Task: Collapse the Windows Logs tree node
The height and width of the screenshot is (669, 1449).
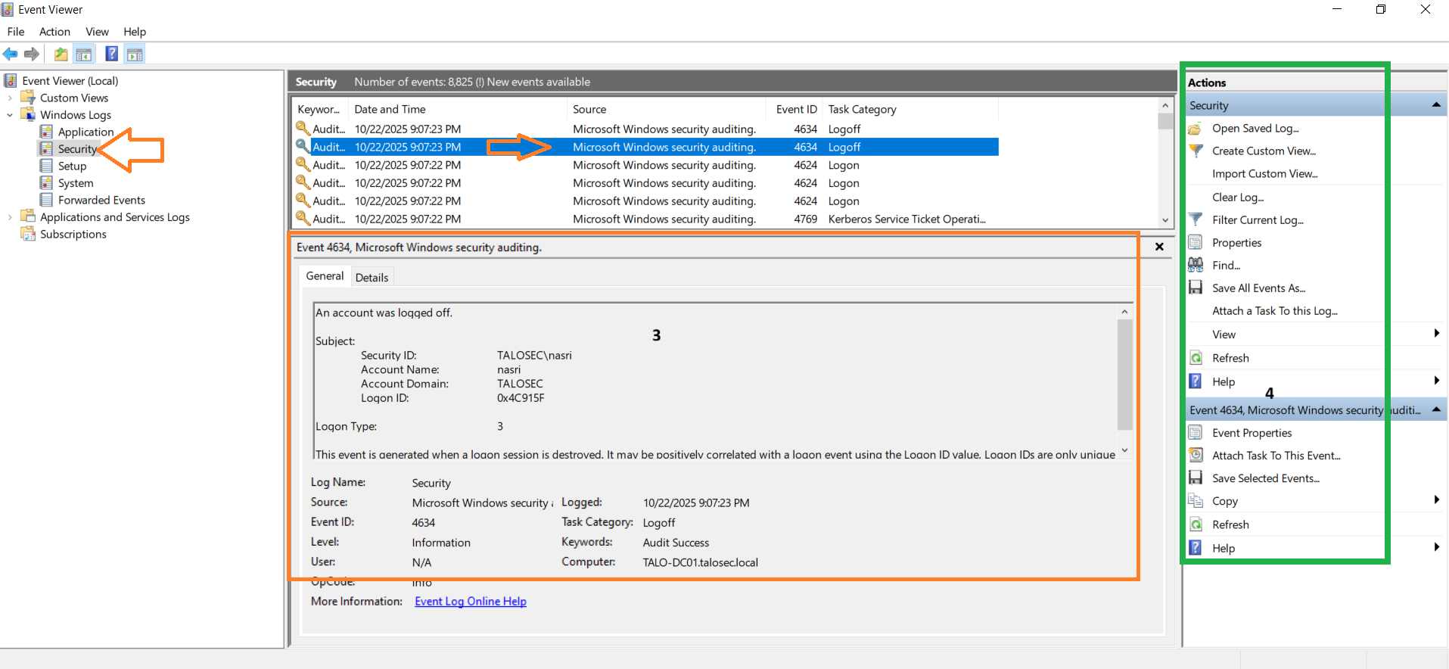Action: click(x=10, y=115)
